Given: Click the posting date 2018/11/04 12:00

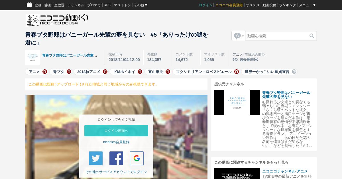Looking at the screenshot, I should click(124, 60).
